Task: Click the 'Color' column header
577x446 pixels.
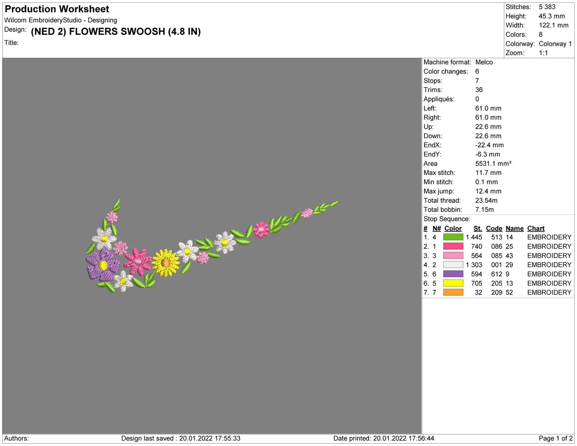Action: pyautogui.click(x=453, y=228)
